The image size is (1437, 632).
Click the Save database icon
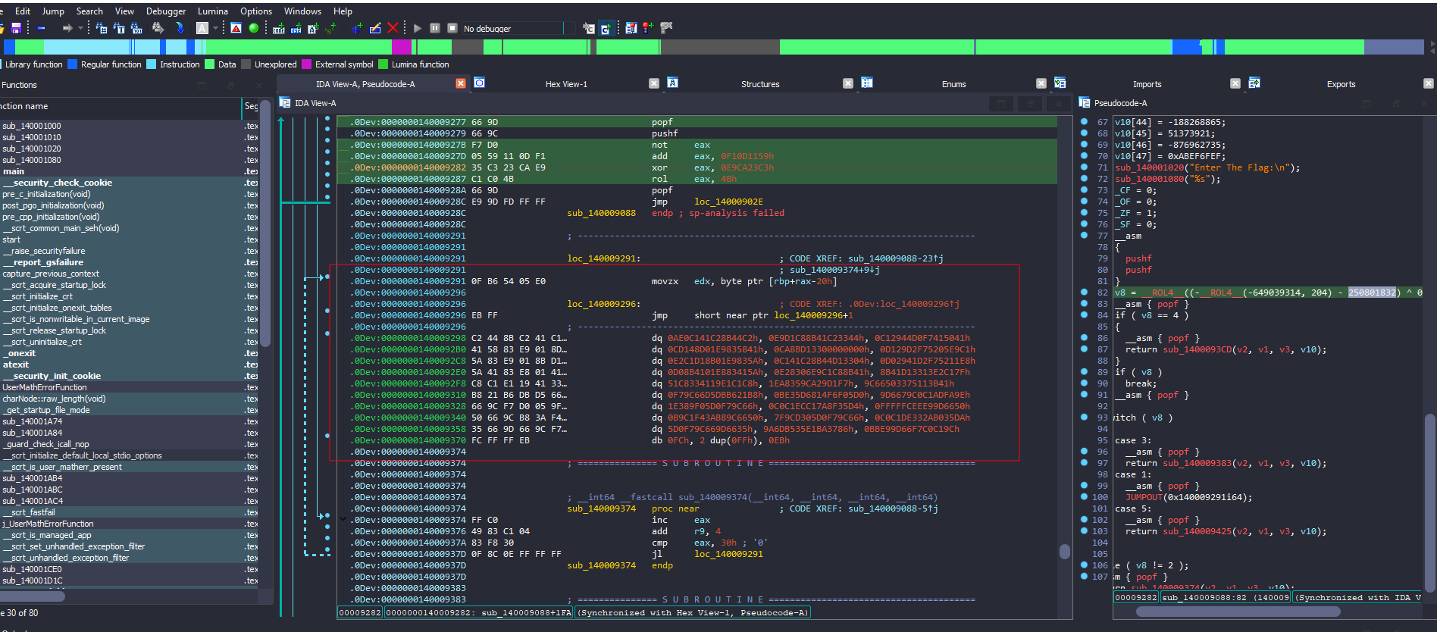point(16,28)
